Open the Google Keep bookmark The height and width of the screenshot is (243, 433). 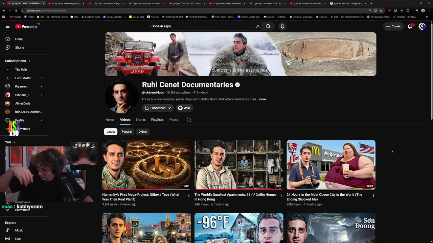137,17
